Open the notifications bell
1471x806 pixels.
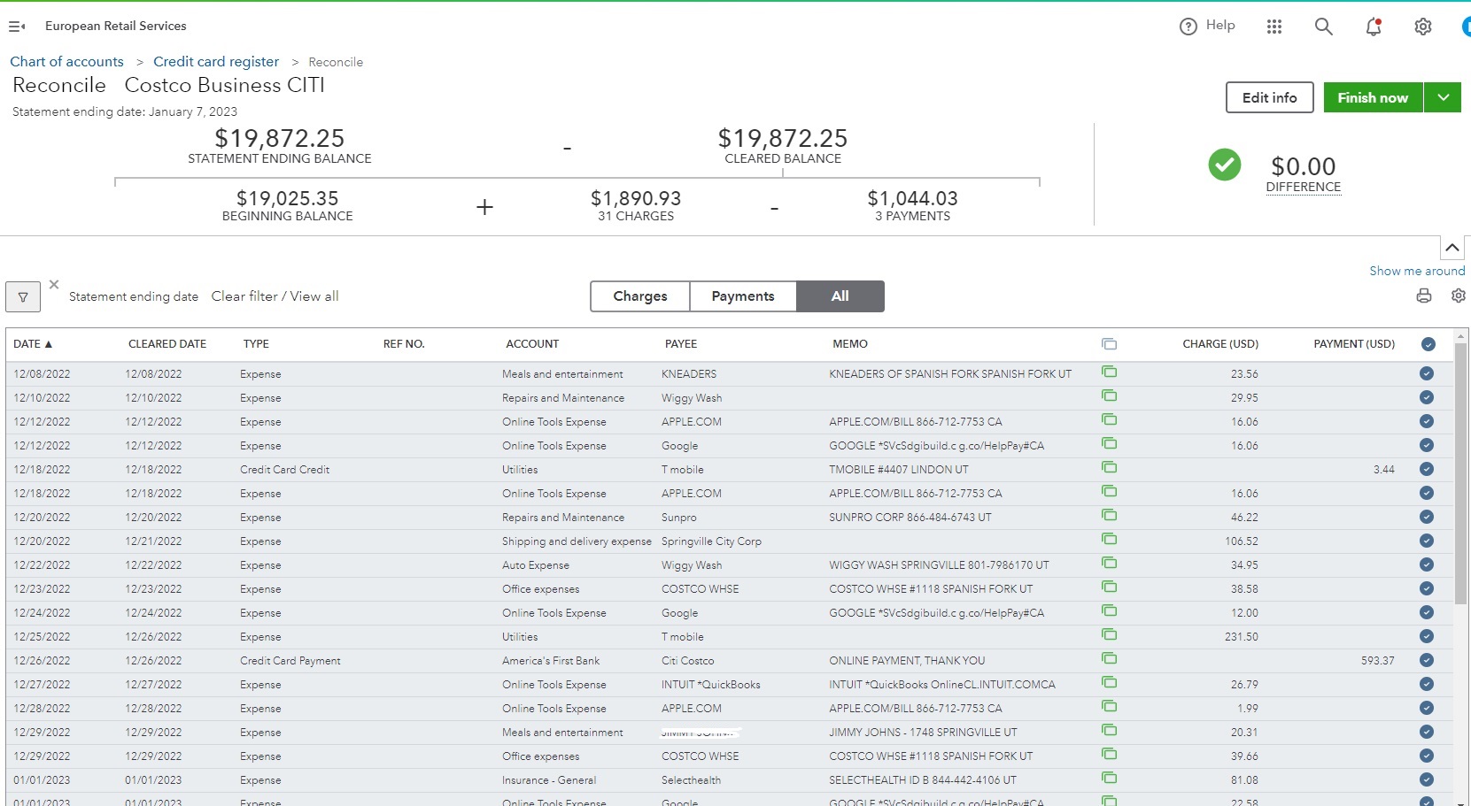1374,27
